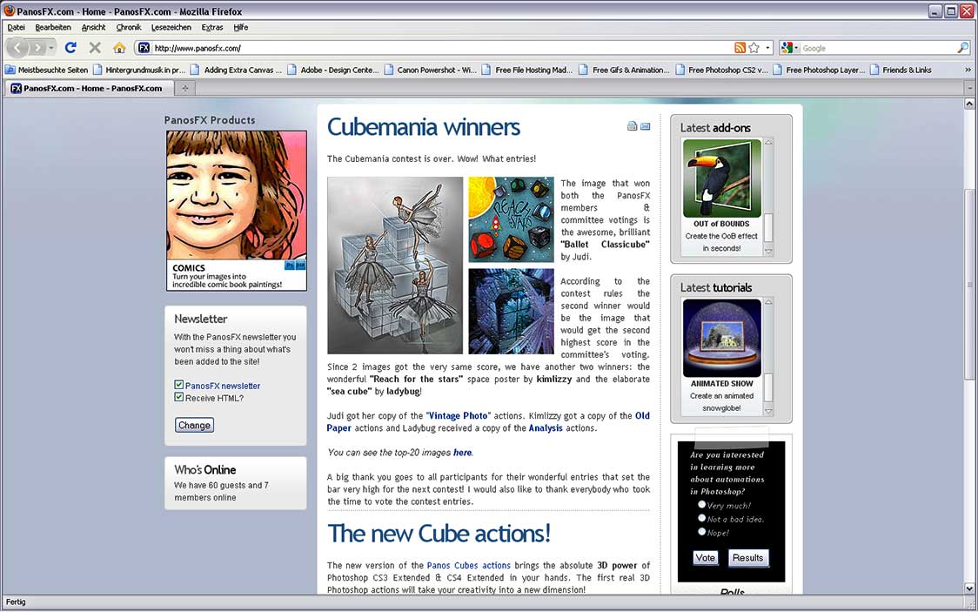Click the page scrollbar down arrow
This screenshot has height=612, width=978.
(x=969, y=588)
